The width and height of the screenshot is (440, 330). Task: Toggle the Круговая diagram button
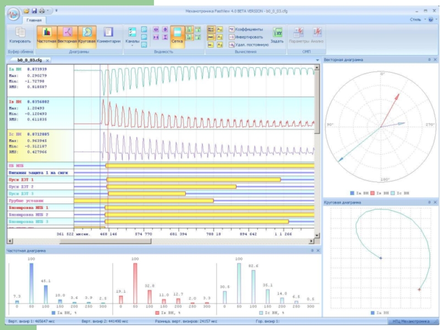pyautogui.click(x=87, y=34)
